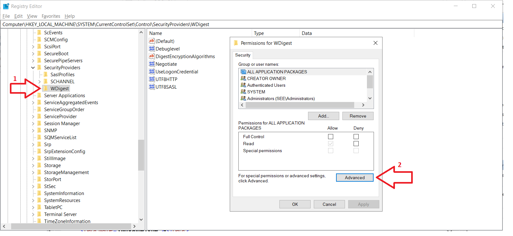Viewport: 513px width, 236px height.
Task: Check Deny for Read permission
Action: pos(356,144)
